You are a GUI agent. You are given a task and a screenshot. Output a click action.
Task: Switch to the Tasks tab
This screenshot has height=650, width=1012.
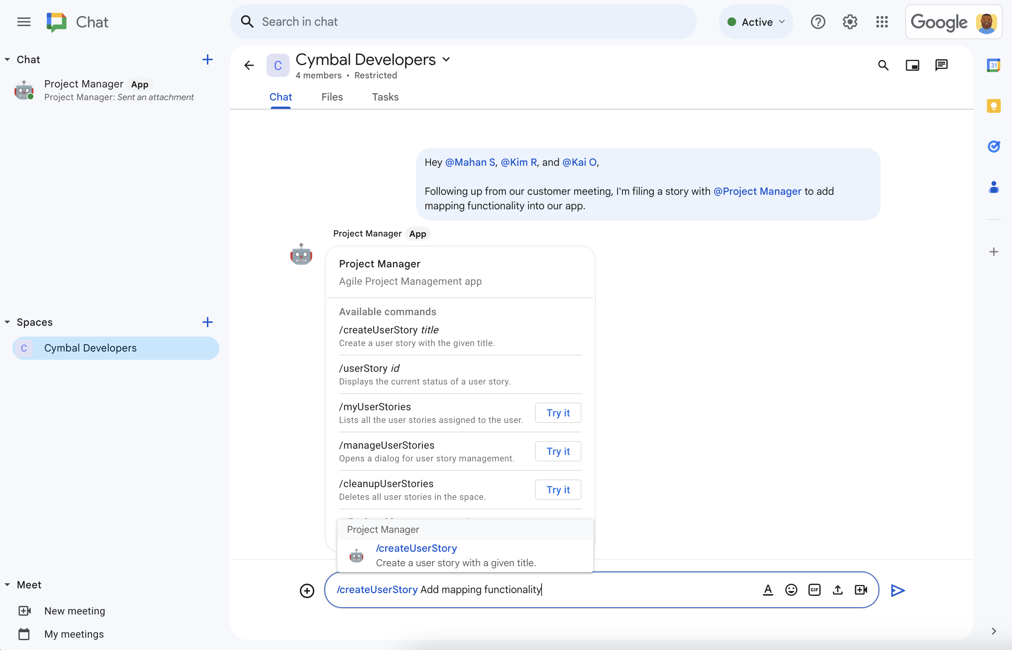[x=384, y=96]
